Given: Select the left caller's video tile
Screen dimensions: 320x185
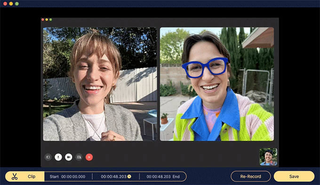Looking at the screenshot, I should pos(100,84).
